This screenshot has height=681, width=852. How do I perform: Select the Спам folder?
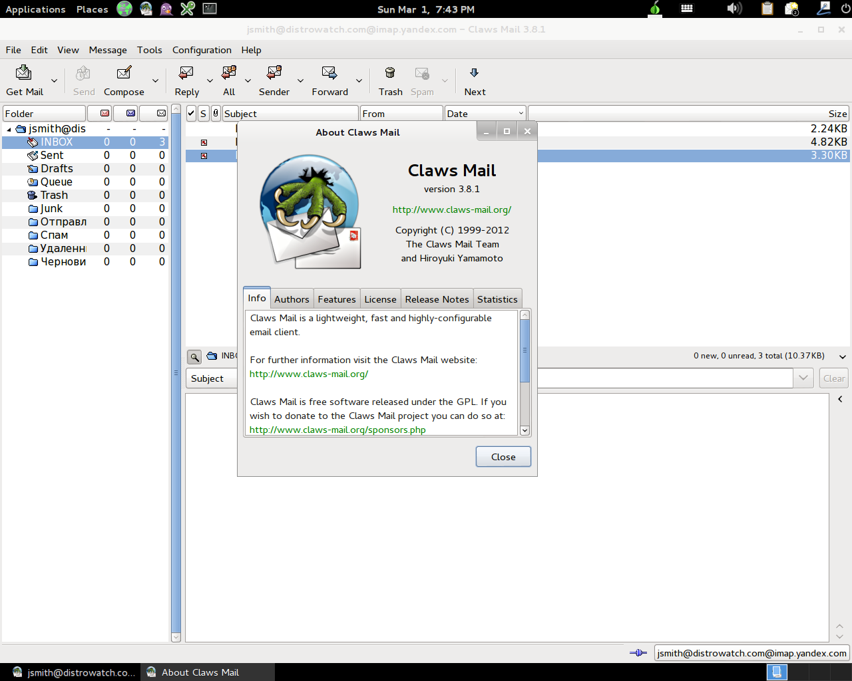tap(85, 235)
